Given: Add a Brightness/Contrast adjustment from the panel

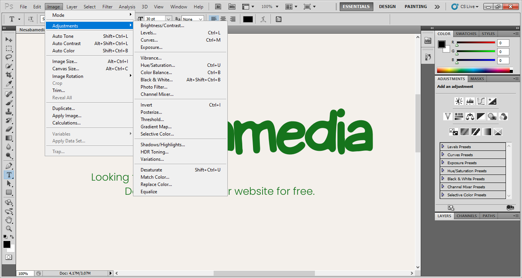Looking at the screenshot, I should coord(459,101).
